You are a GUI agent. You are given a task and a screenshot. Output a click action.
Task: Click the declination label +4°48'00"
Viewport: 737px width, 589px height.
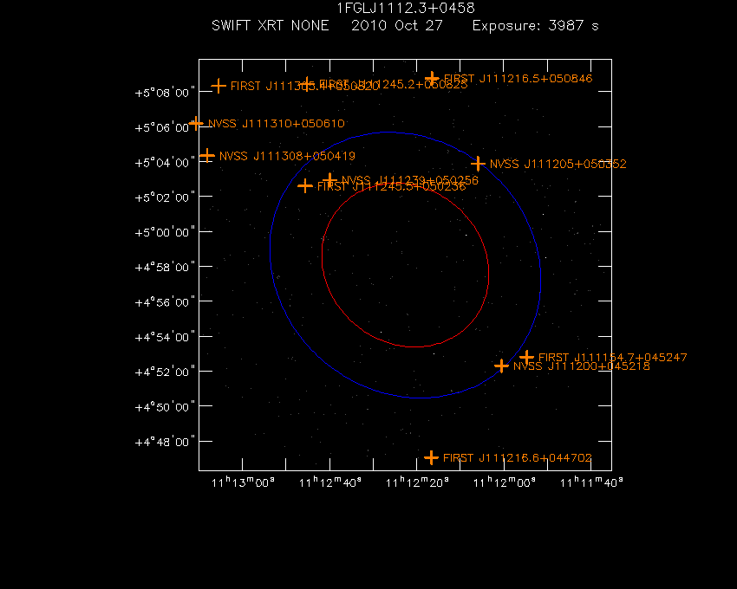pos(165,442)
